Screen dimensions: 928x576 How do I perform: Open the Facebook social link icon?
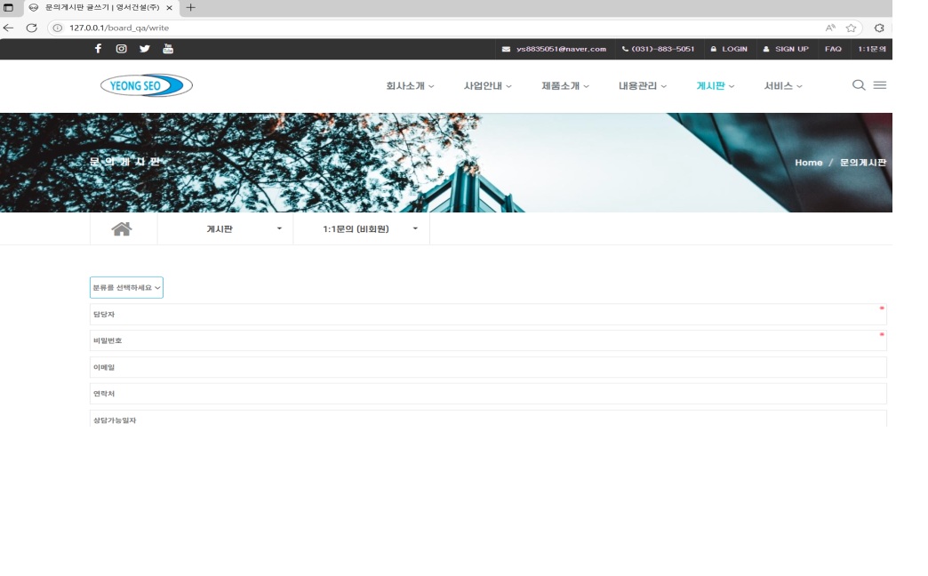(x=99, y=49)
